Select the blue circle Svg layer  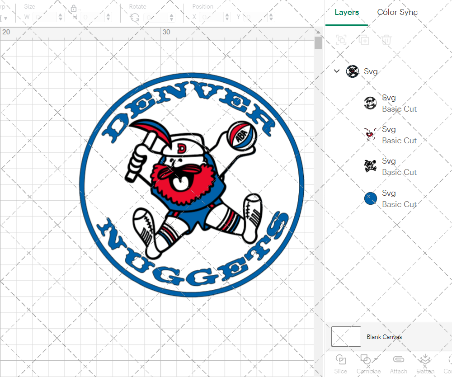pyautogui.click(x=371, y=198)
